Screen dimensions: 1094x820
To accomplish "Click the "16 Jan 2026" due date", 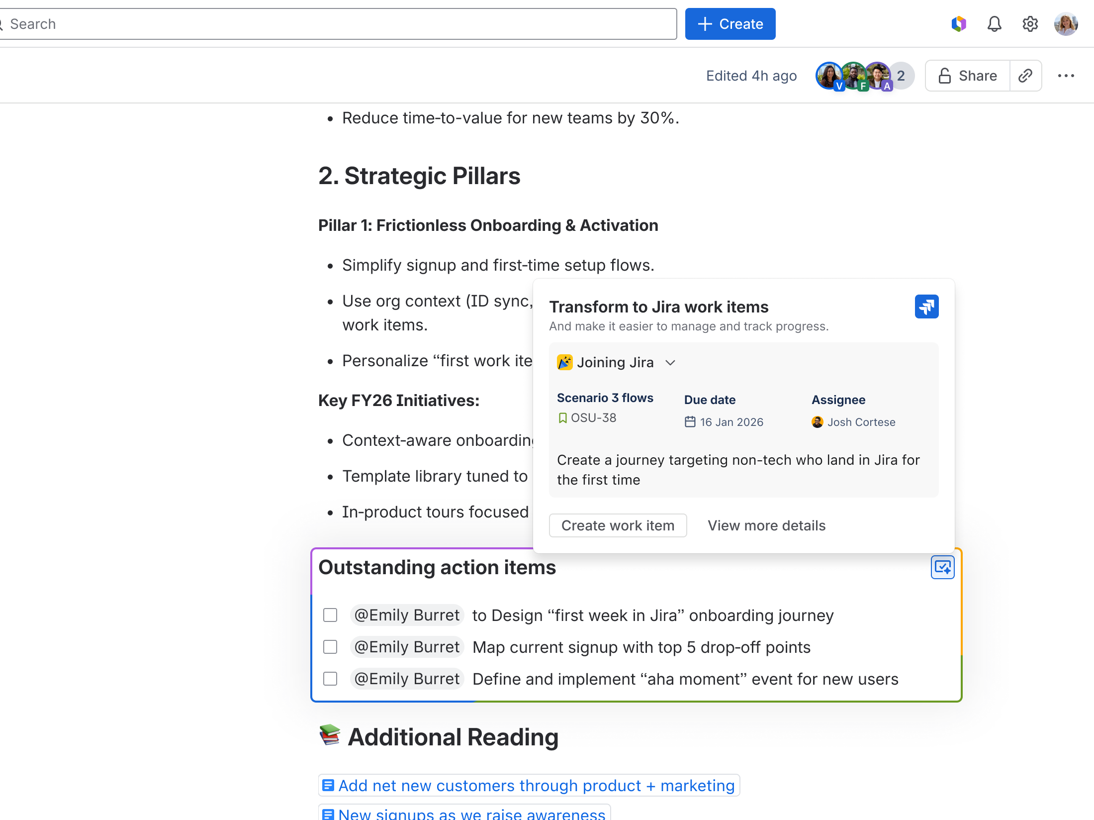I will (x=731, y=422).
